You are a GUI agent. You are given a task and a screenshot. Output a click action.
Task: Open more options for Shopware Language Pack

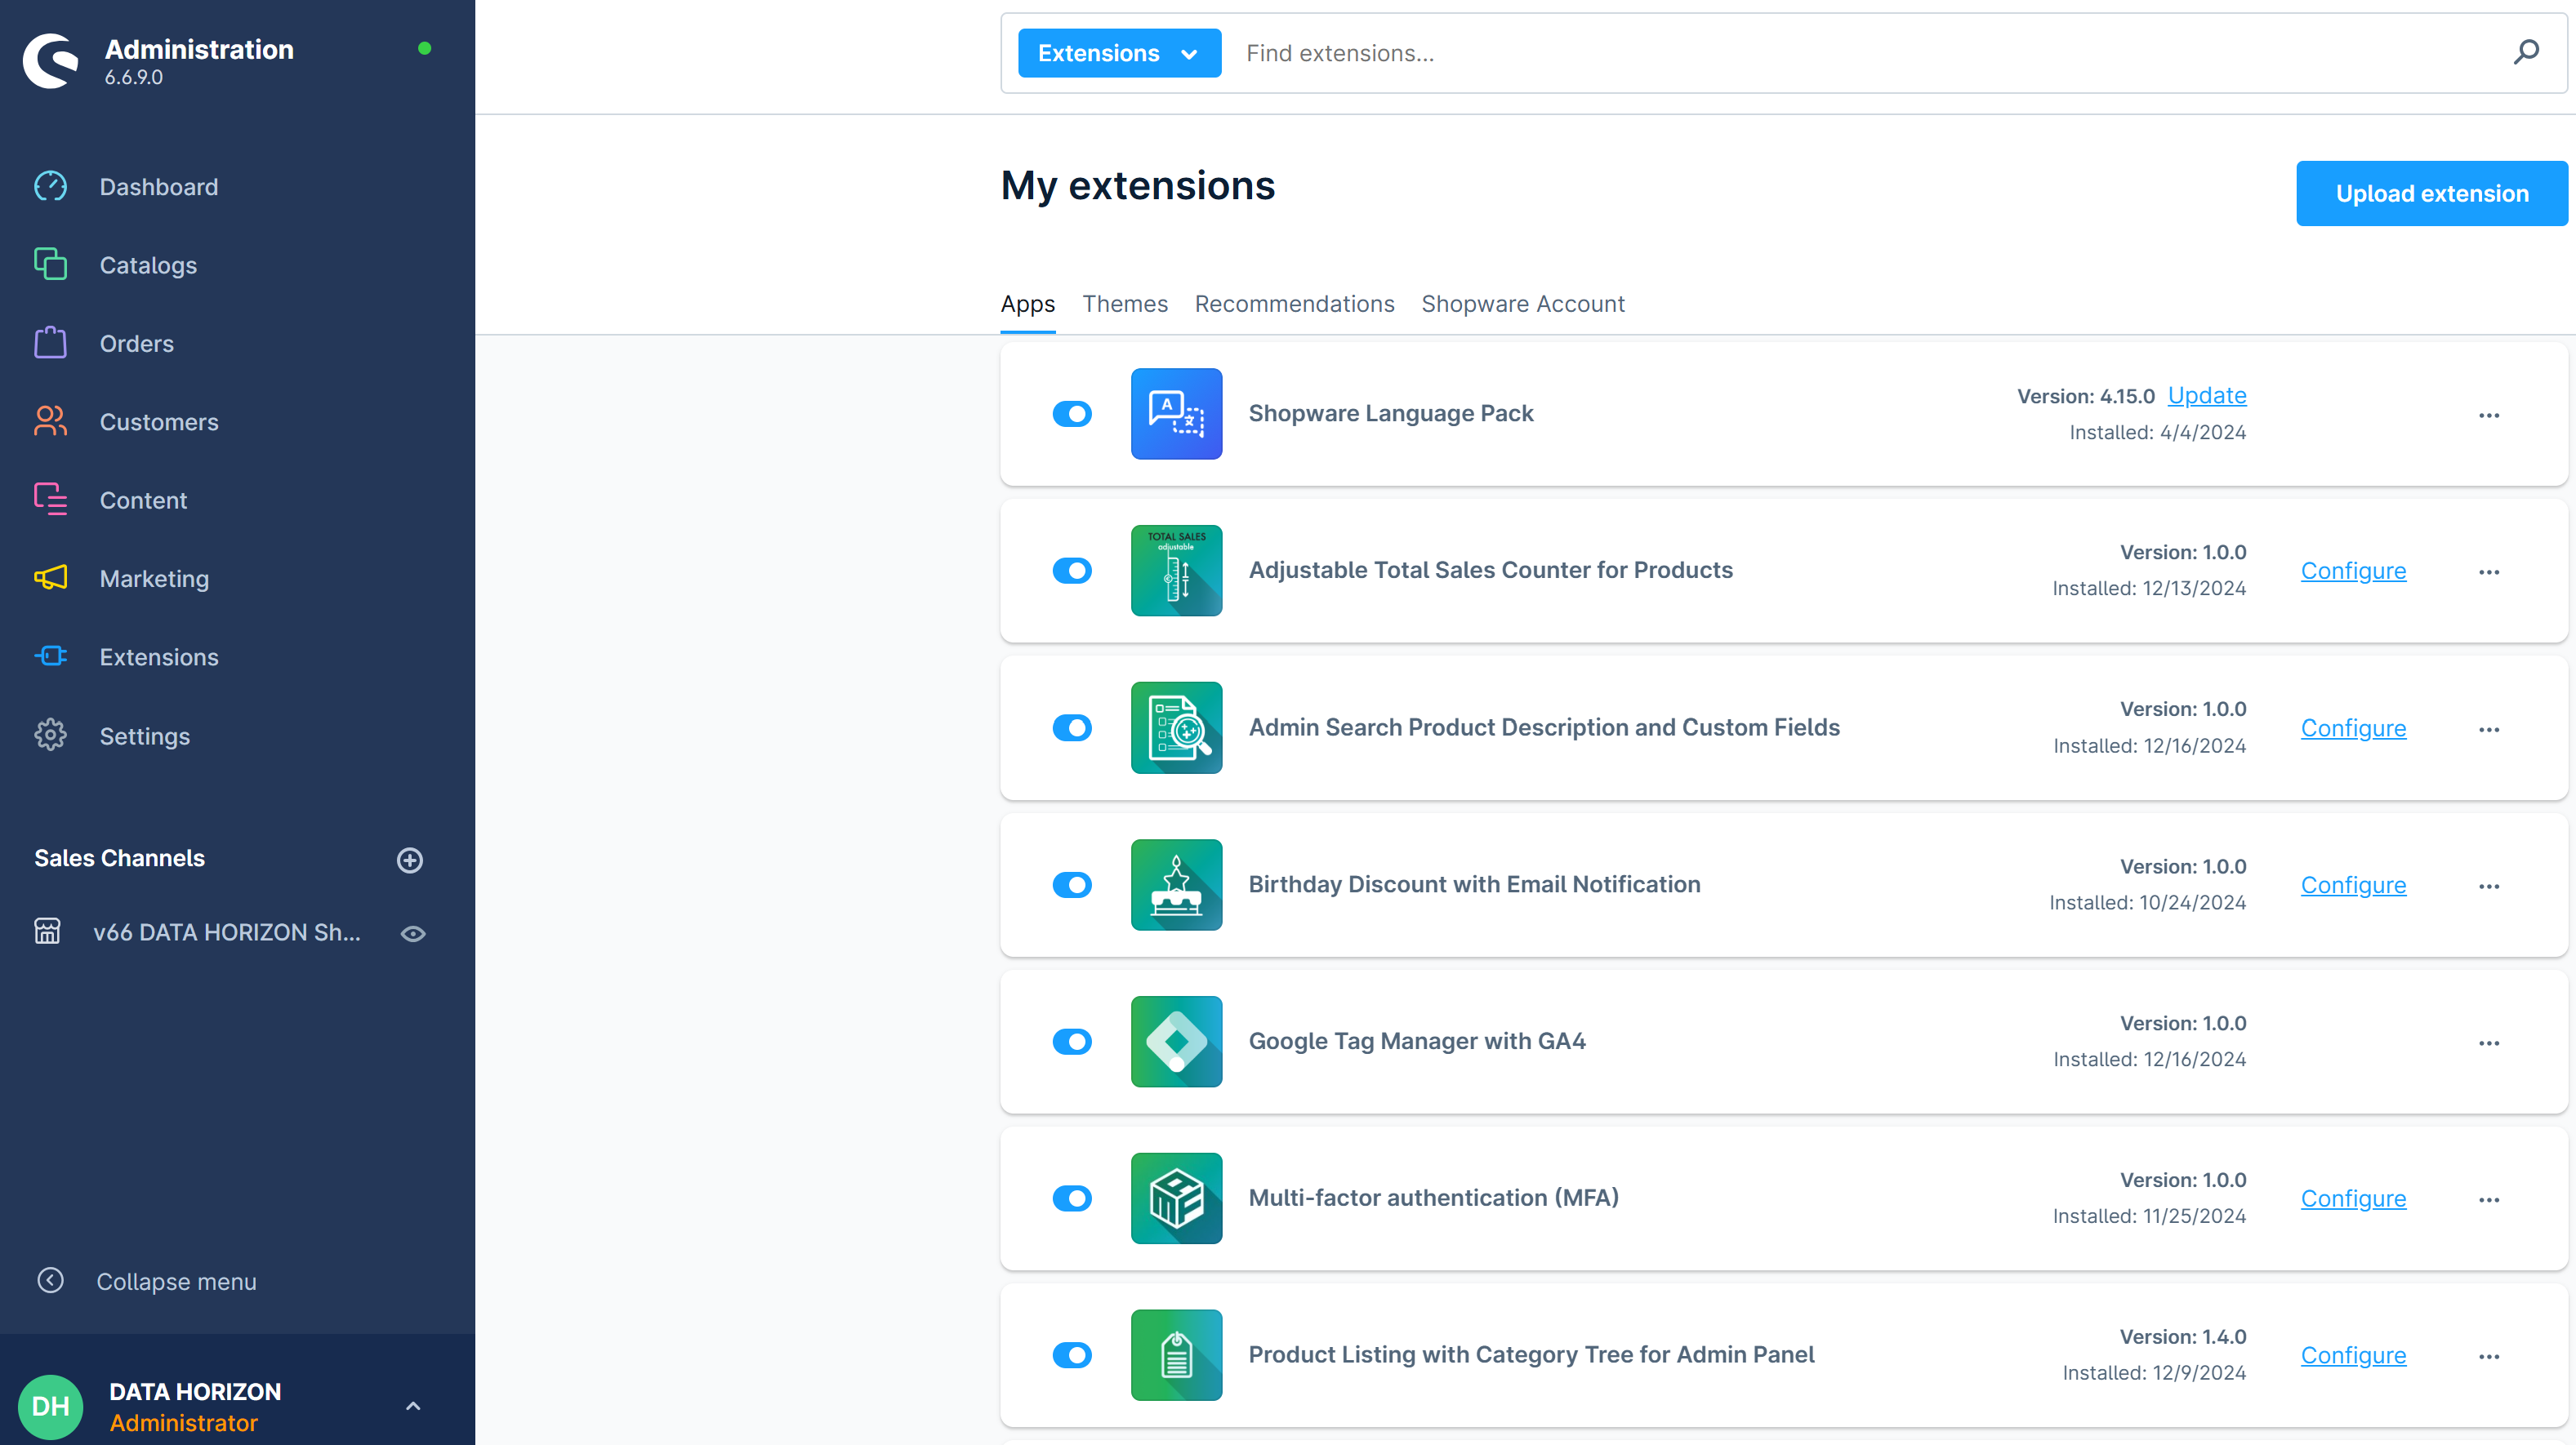click(x=2489, y=416)
